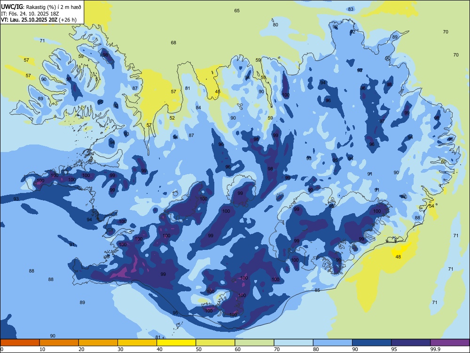
Task: Click the valid time 'VT: Lau. 25.10.2025 20Z'
Action: pyautogui.click(x=29, y=20)
